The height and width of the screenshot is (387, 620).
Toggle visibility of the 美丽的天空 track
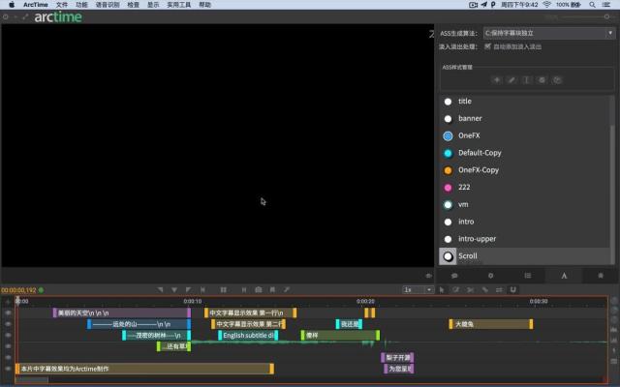pyautogui.click(x=8, y=313)
